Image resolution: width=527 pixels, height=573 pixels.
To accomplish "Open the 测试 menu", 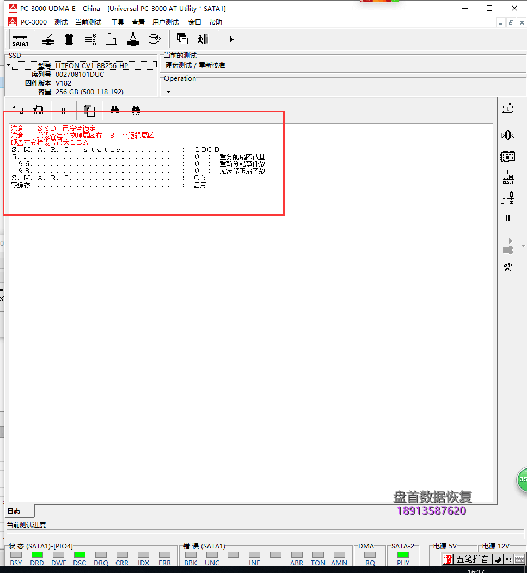I will tap(60, 22).
